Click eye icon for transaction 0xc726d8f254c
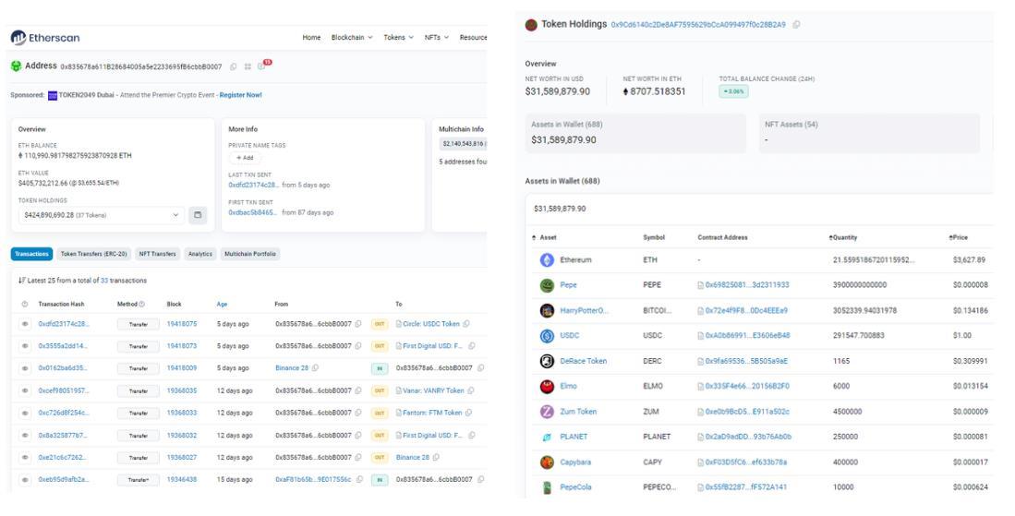Screen dimensions: 1015x516 25,413
